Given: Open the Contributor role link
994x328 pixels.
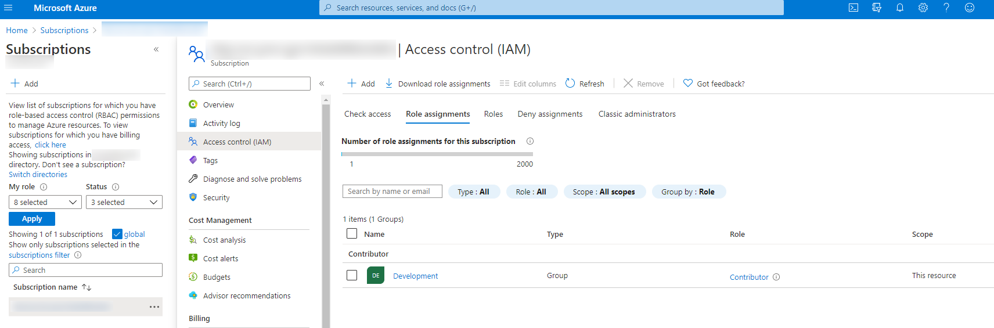Looking at the screenshot, I should pyautogui.click(x=749, y=277).
